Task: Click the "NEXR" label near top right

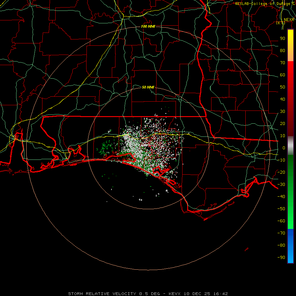Action: click(289, 20)
